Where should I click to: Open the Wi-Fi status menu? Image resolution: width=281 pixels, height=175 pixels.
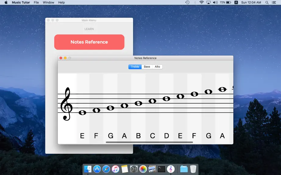click(x=202, y=2)
